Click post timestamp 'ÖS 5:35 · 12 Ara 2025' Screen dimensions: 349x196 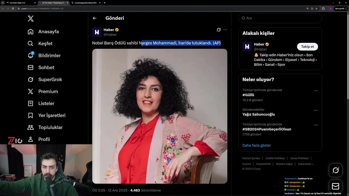[x=110, y=190]
